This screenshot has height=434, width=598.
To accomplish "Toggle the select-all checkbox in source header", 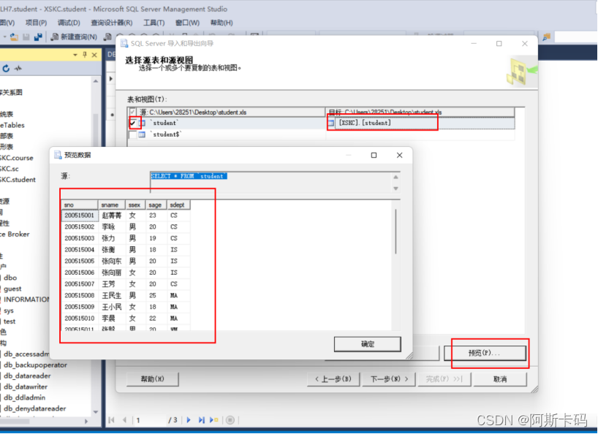I will [133, 112].
